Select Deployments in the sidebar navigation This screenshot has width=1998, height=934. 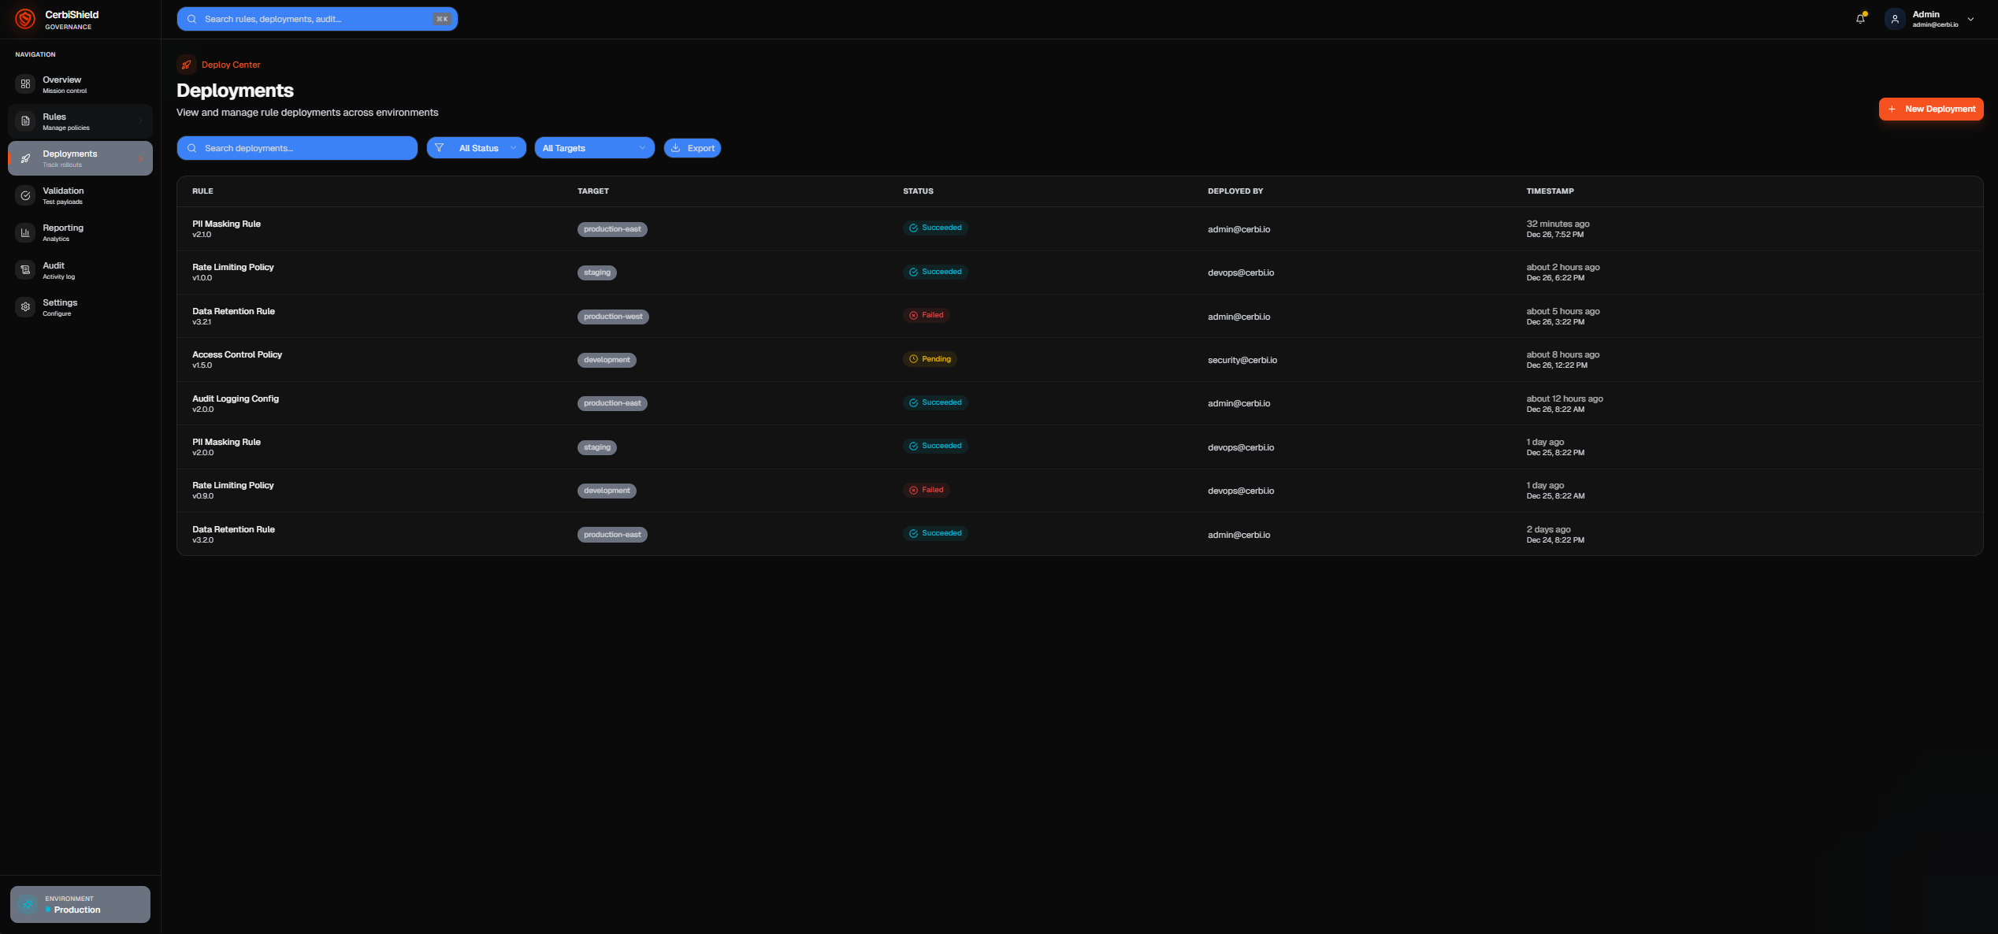[x=79, y=158]
